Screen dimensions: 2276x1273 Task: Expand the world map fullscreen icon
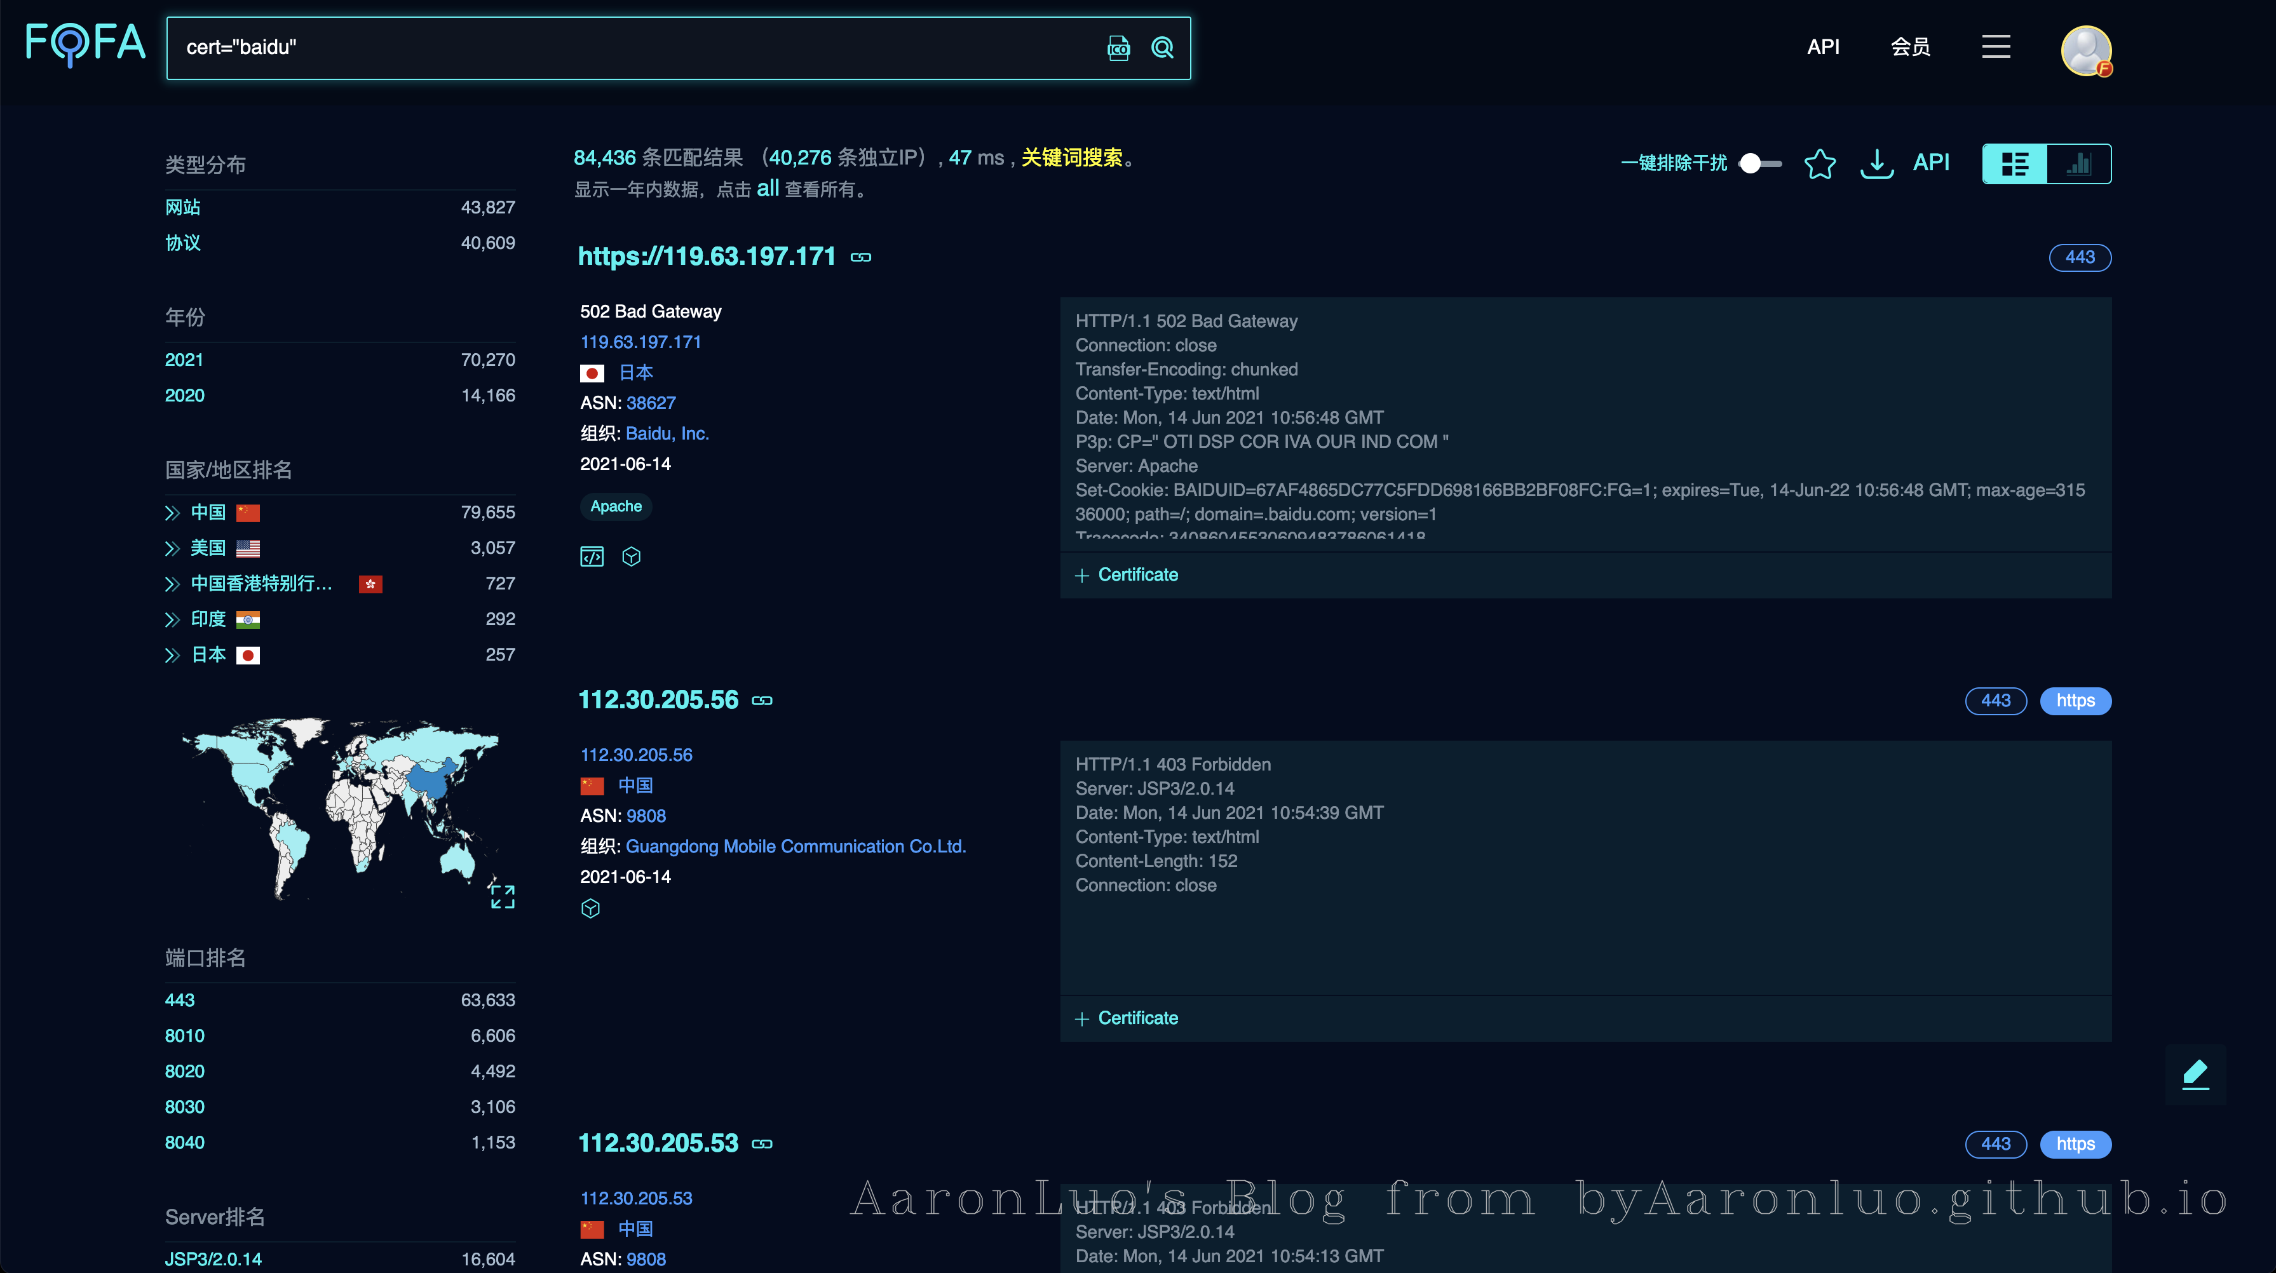tap(502, 897)
